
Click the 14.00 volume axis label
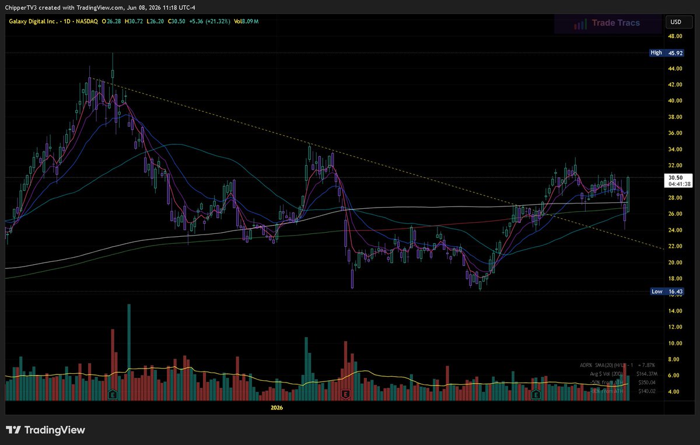coord(675,311)
